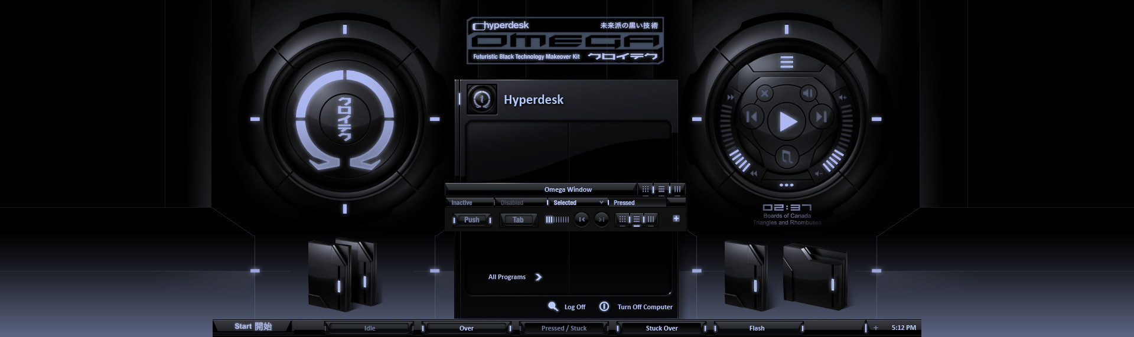
Task: Click the 5:12 PM taskbar clock
Action: (904, 328)
